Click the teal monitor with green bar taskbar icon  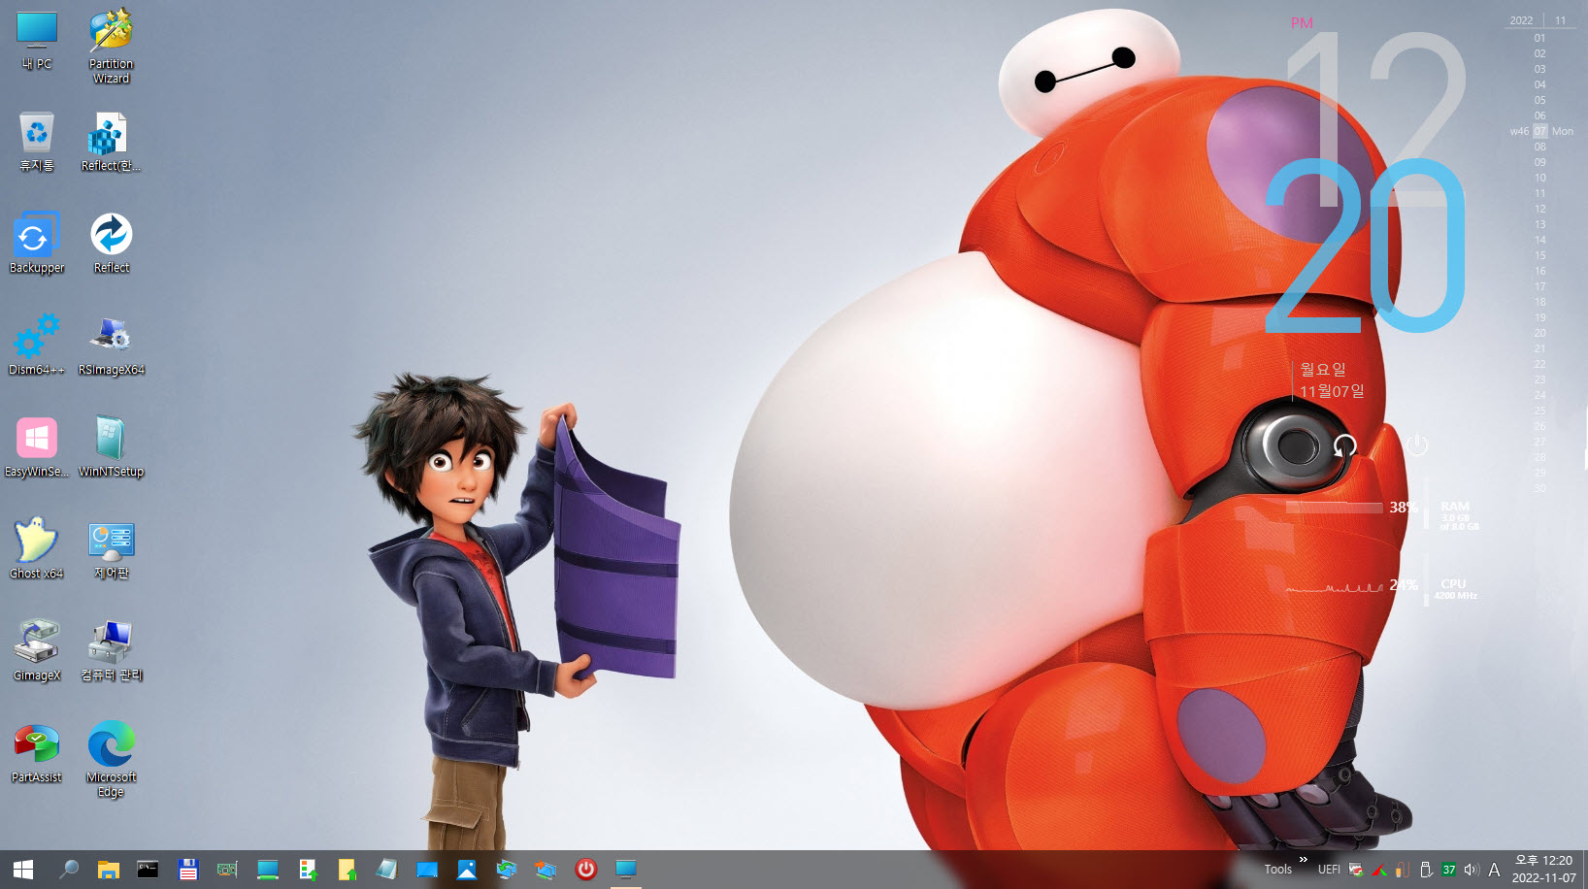(268, 870)
